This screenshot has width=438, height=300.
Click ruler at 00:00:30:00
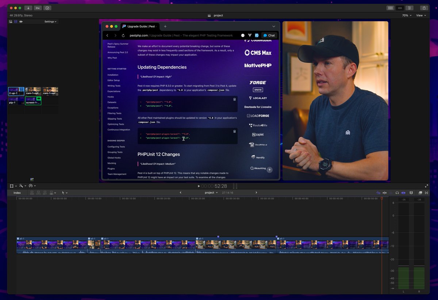click(x=232, y=199)
